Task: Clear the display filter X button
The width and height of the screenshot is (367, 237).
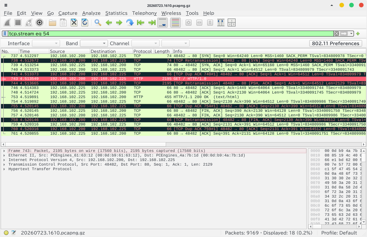Action: (x=337, y=34)
